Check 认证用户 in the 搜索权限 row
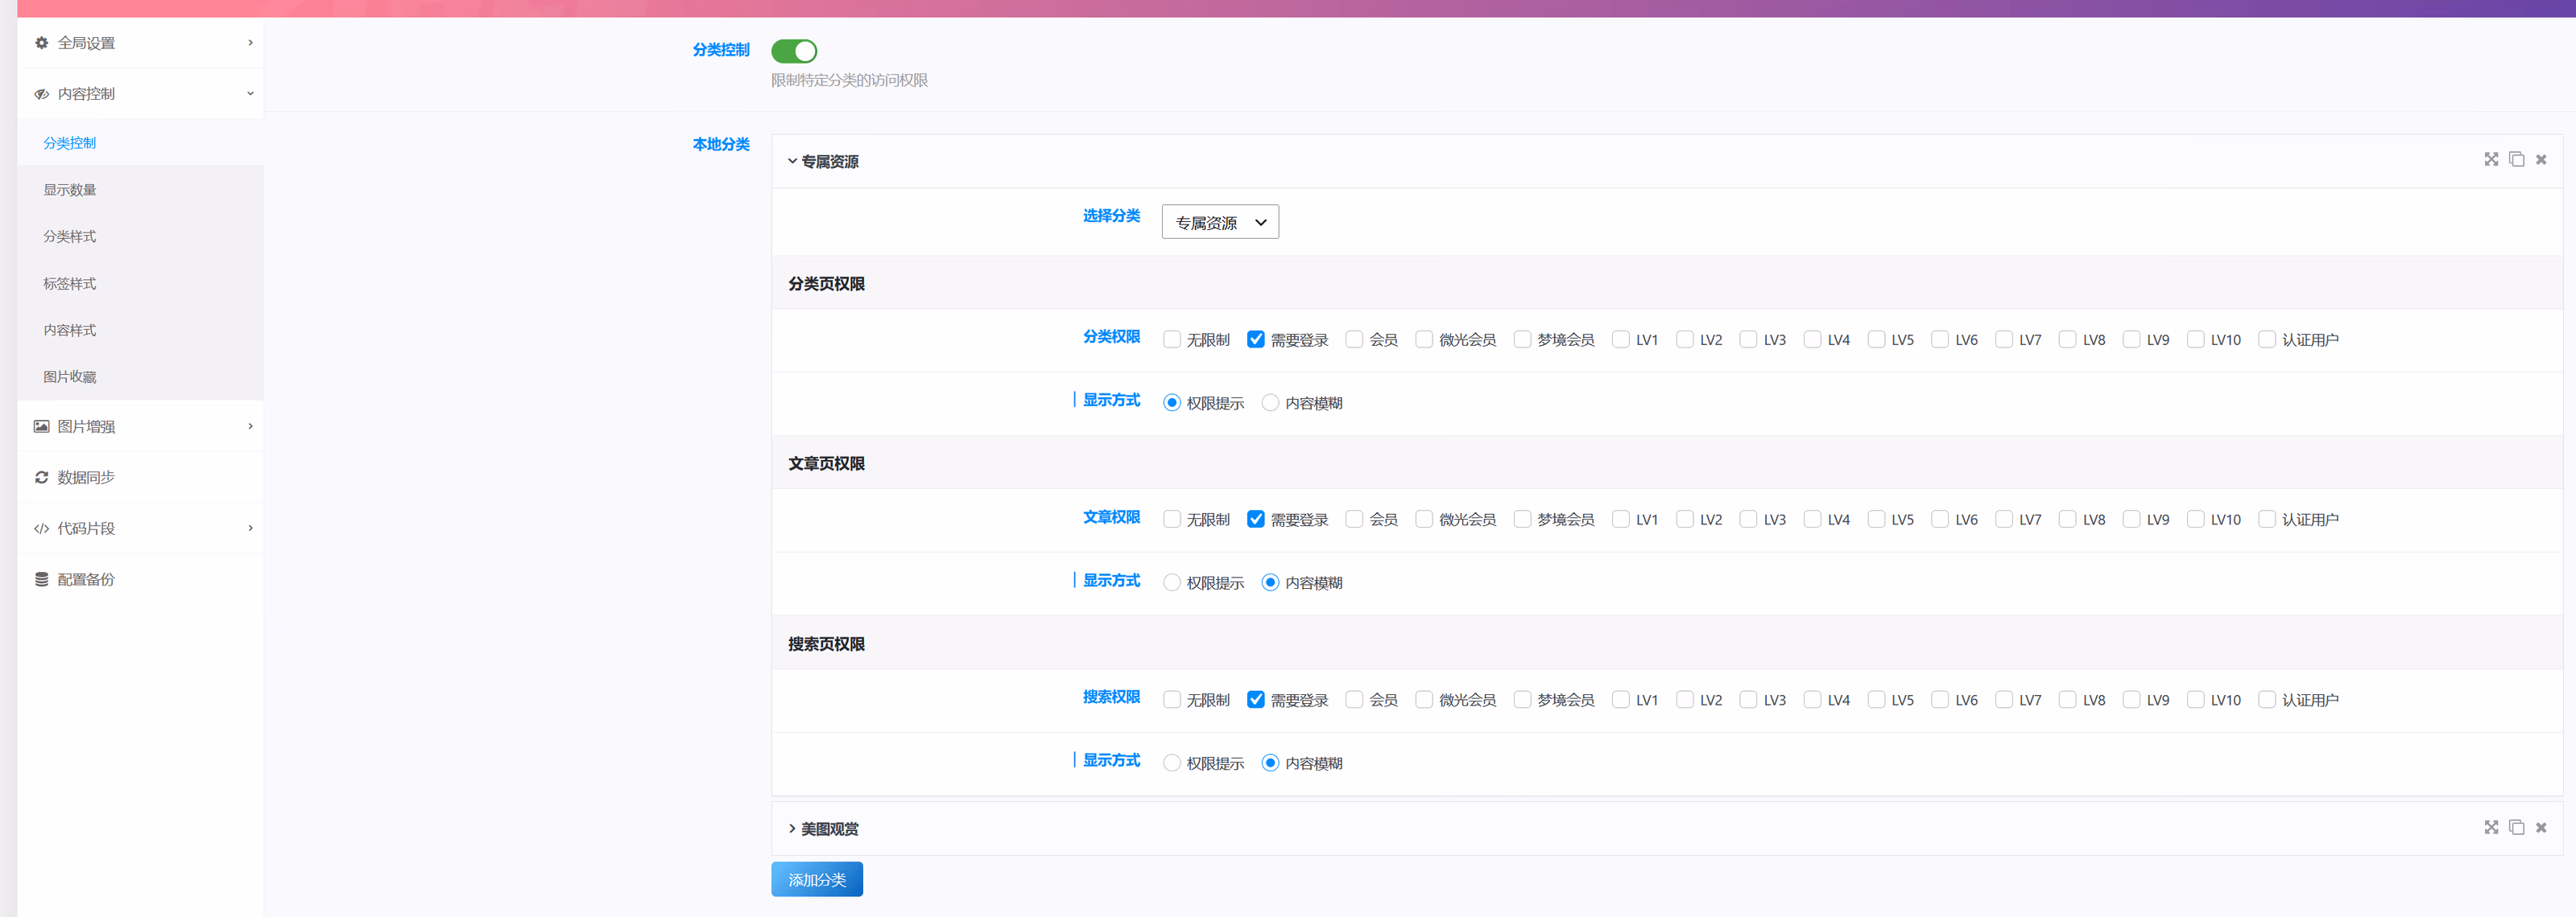2576x917 pixels. point(2267,699)
